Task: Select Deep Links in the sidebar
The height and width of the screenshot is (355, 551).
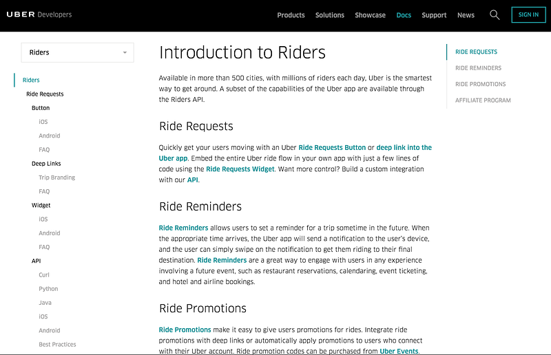Action: [46, 164]
